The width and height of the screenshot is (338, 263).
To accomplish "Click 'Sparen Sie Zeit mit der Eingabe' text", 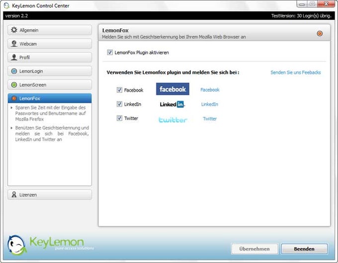I will click(x=50, y=113).
